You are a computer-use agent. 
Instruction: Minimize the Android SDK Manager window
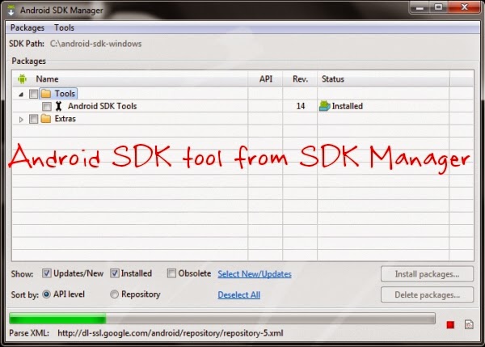coord(420,6)
